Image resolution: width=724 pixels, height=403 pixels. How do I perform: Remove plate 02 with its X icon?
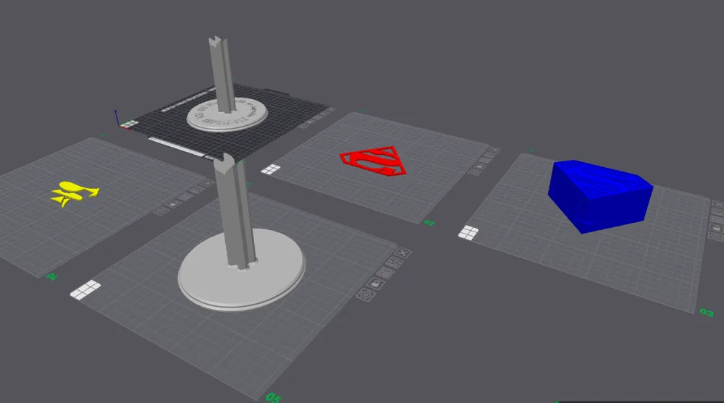494,150
